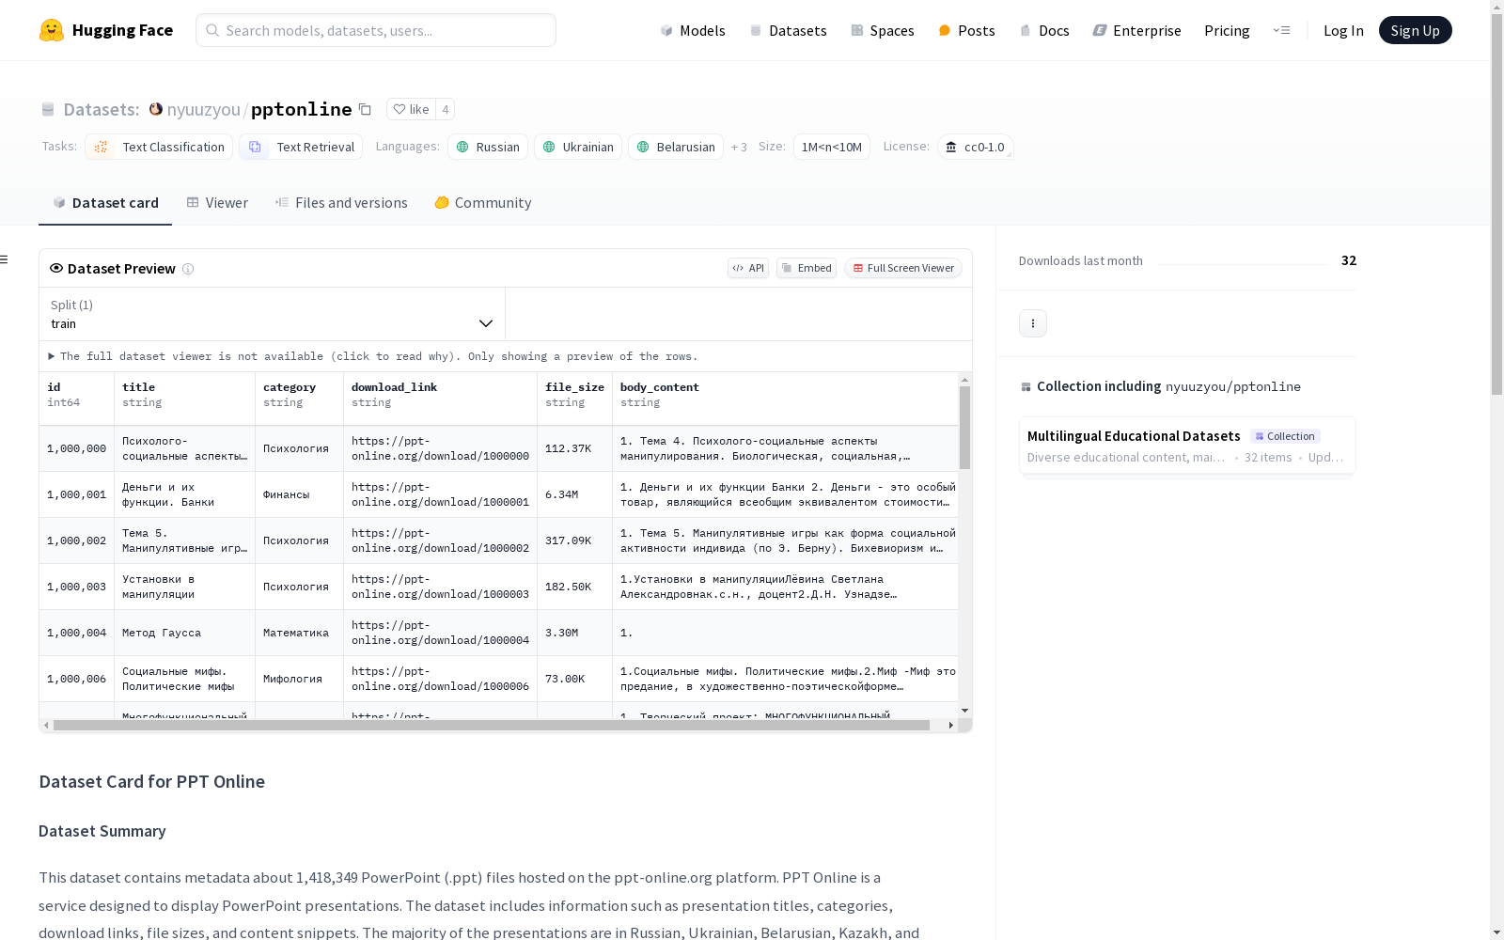Click the id cell 1,000,003
Viewport: 1504px width, 940px height.
76,587
